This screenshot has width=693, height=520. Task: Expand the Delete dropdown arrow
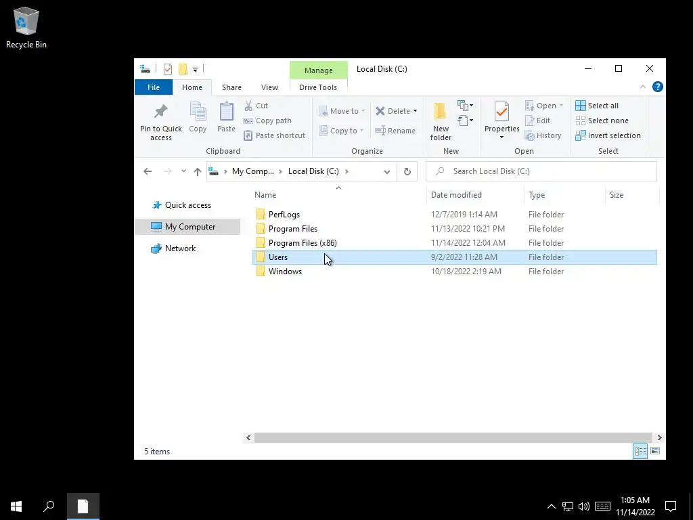tap(415, 111)
